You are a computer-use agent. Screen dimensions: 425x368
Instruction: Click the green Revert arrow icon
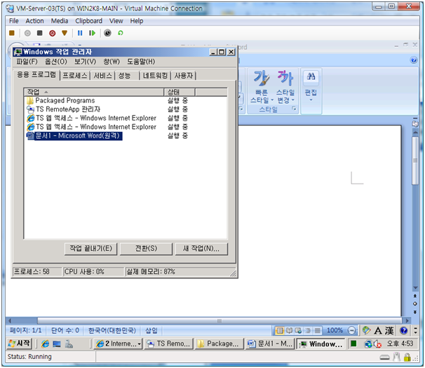pyautogui.click(x=121, y=33)
